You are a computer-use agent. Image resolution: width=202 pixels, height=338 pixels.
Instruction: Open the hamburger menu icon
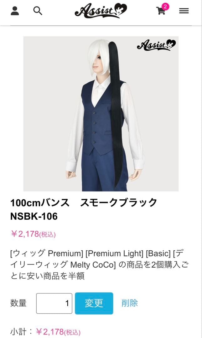tap(184, 11)
